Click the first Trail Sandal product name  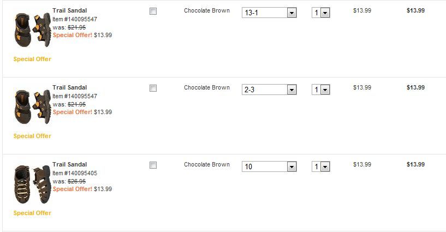tap(69, 10)
